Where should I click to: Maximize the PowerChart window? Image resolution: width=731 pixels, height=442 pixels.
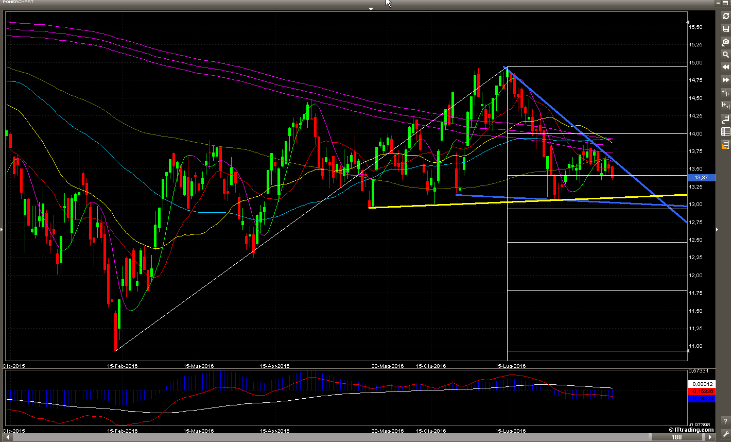pyautogui.click(x=725, y=2)
